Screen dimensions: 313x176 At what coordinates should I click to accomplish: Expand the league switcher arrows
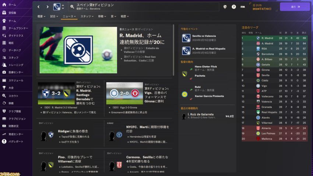coord(63,7)
